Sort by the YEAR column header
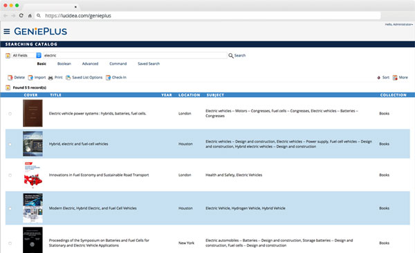 point(167,95)
